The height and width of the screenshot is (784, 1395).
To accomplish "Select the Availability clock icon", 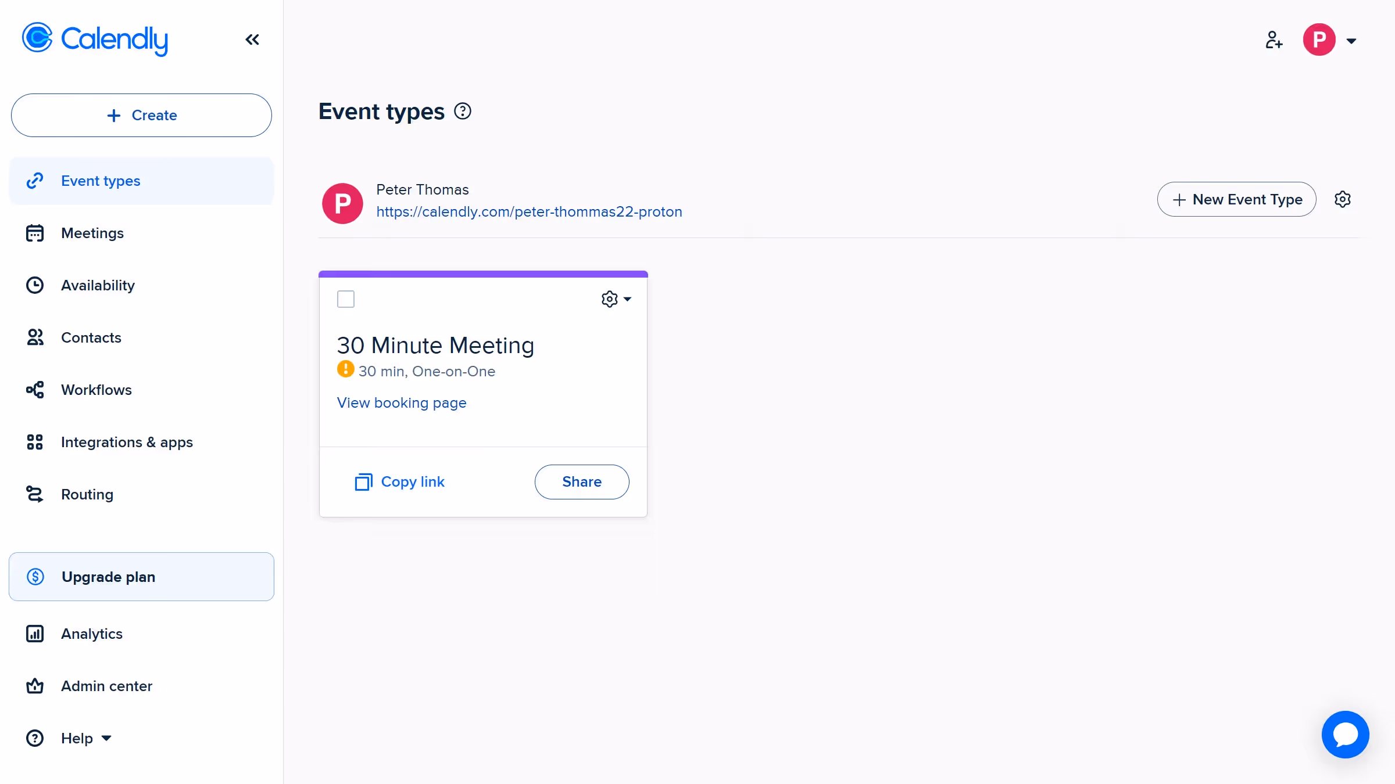I will pos(34,285).
